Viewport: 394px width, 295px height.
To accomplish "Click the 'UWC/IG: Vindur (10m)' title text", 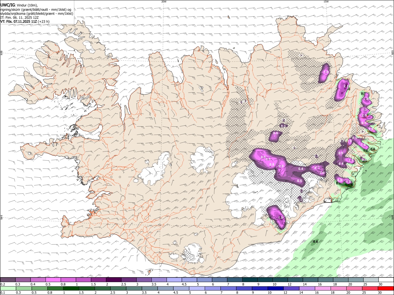I will pyautogui.click(x=19, y=5).
